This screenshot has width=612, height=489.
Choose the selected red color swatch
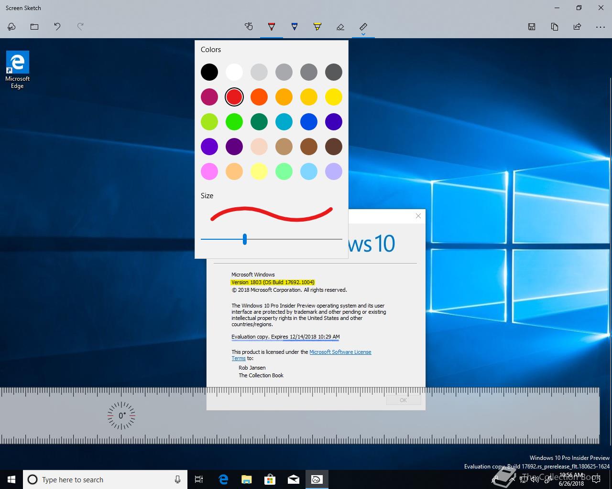(x=234, y=97)
